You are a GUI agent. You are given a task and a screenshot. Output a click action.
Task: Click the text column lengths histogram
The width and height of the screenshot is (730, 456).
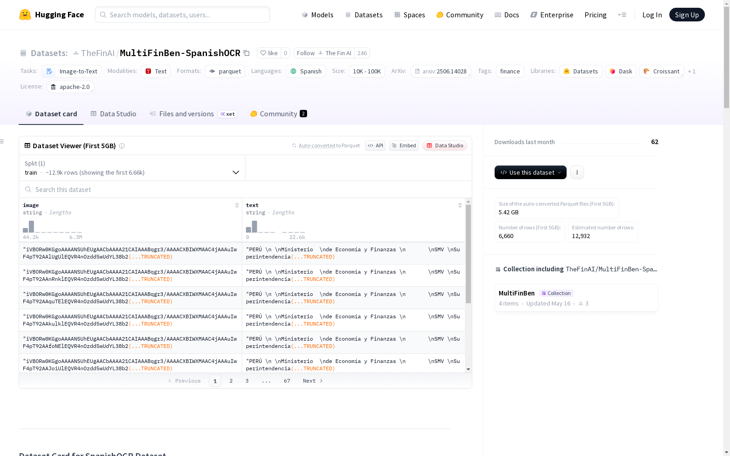[276, 227]
